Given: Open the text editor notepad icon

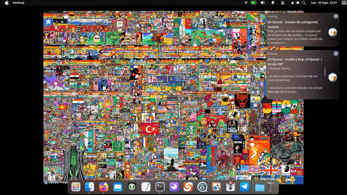Looking at the screenshot, I should pyautogui.click(x=146, y=187).
